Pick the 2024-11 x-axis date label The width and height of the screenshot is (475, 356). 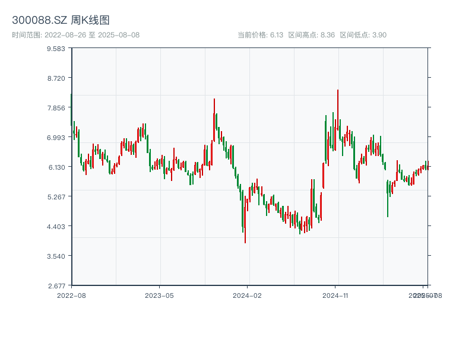(335, 295)
